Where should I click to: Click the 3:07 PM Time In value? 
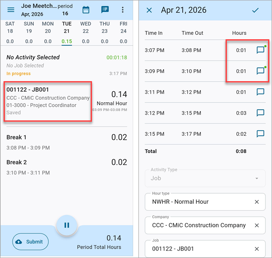click(154, 50)
